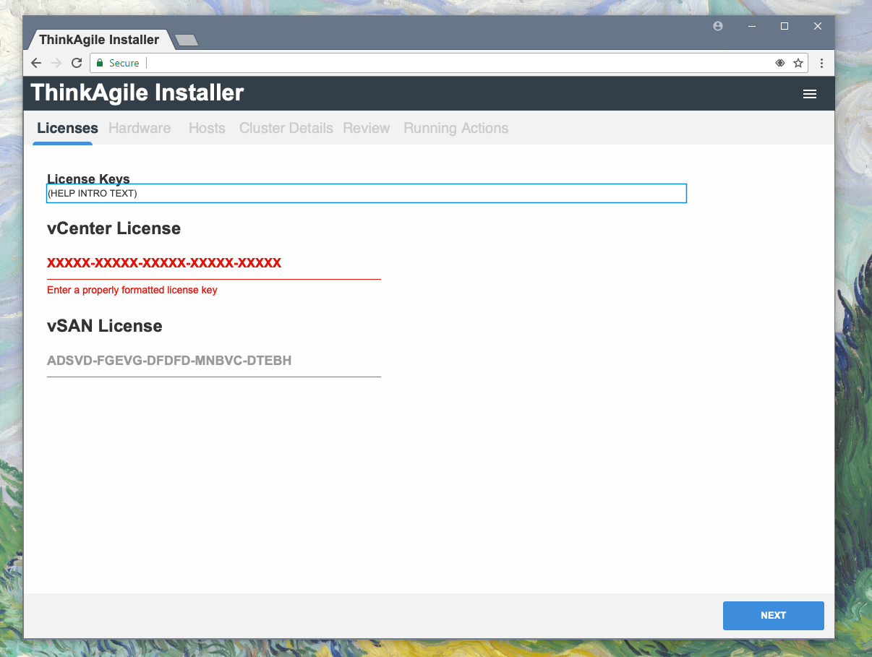Open the Cluster Details tab
Image resolution: width=872 pixels, height=657 pixels.
[x=286, y=128]
